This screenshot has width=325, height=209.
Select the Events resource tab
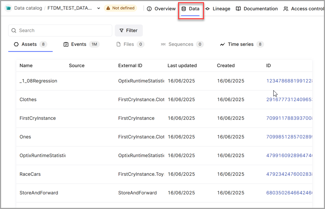pyautogui.click(x=81, y=44)
